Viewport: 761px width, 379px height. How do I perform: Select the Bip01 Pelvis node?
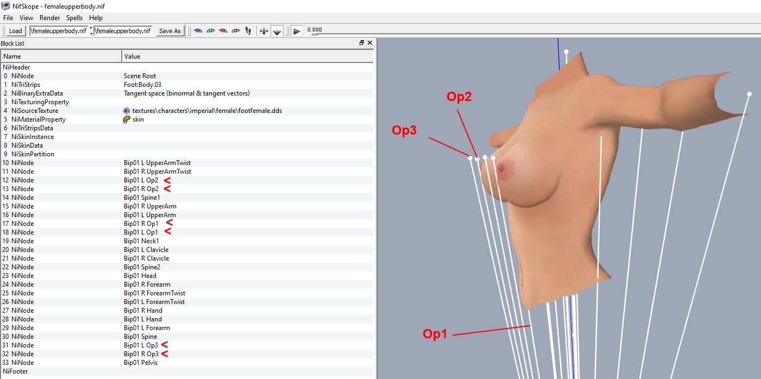pyautogui.click(x=187, y=363)
